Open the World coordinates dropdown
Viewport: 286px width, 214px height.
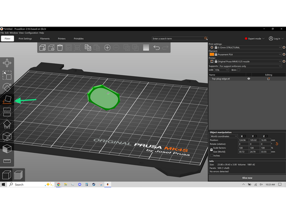[x=224, y=136]
